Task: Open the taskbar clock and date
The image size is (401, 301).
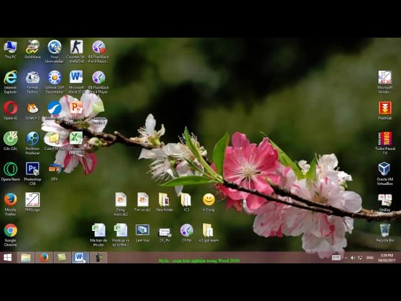Action: point(387,258)
